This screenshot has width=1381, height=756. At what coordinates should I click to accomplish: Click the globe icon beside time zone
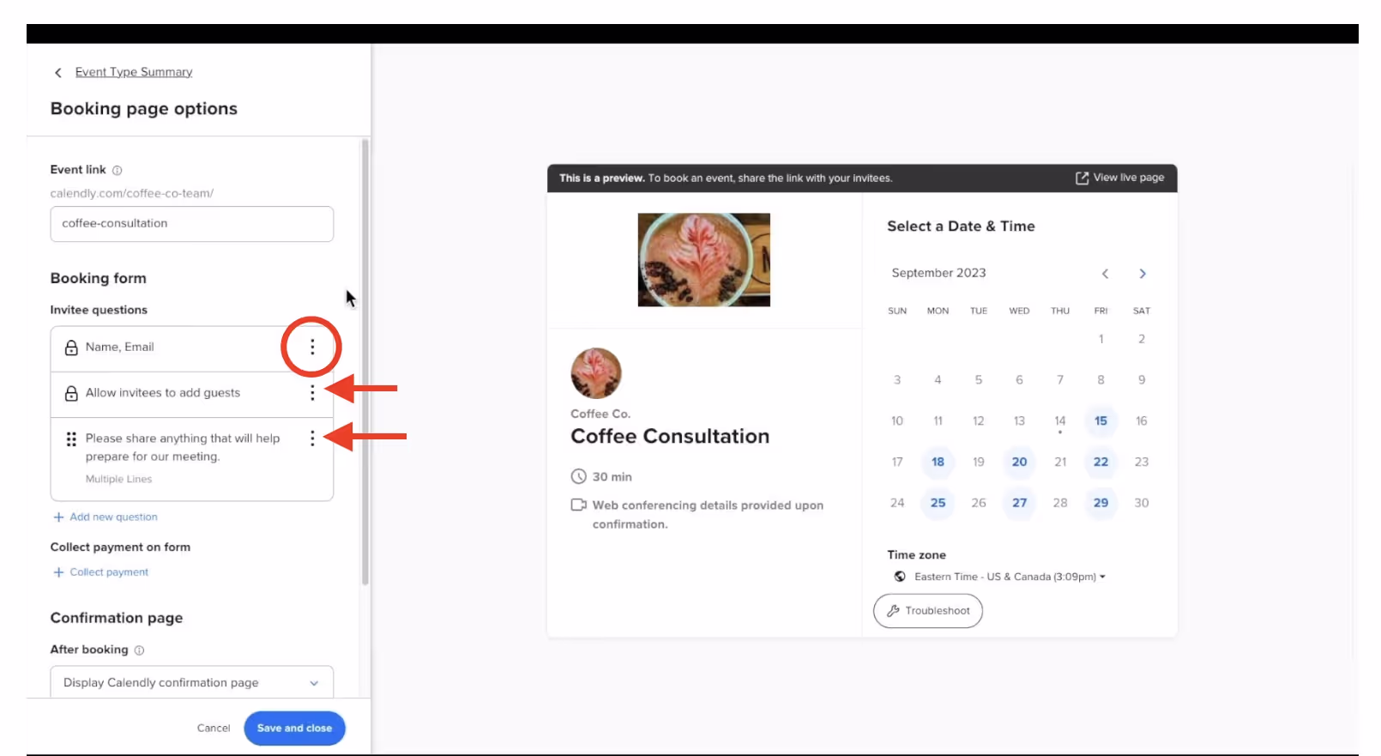[900, 577]
